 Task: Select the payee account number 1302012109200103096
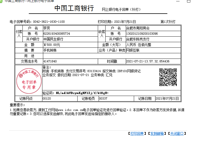click(x=142, y=34)
